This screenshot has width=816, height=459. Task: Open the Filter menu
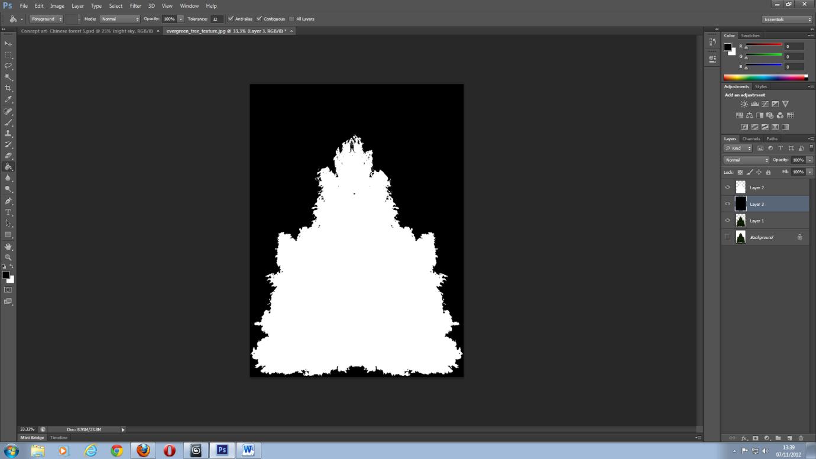tap(135, 6)
